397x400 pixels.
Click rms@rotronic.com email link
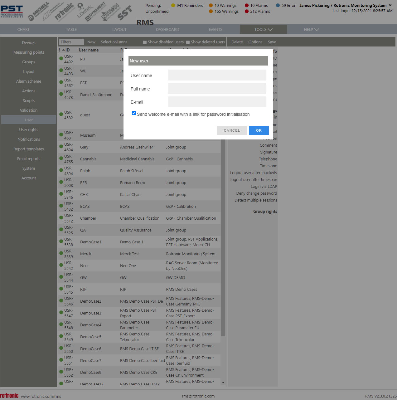tap(198, 396)
